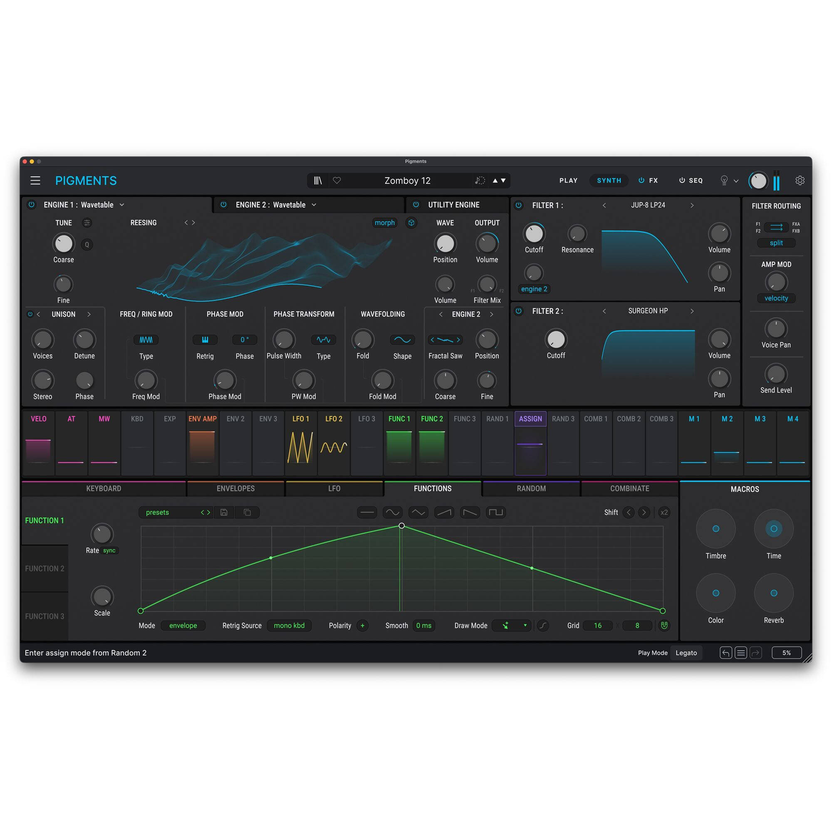
Task: Select the LFO 1 modulation source
Action: 301,443
